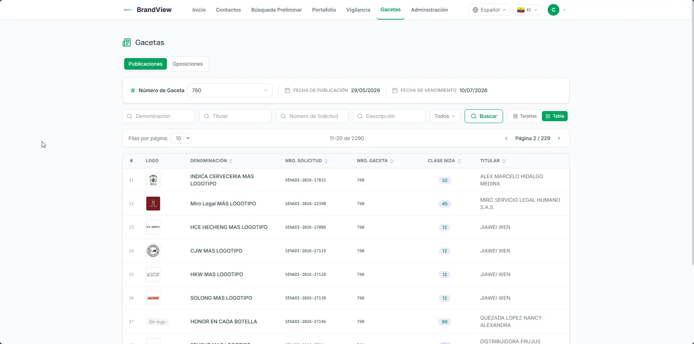Click calendar icon for Fecha de Vencimiento
Image resolution: width=694 pixels, height=344 pixels.
coord(395,90)
